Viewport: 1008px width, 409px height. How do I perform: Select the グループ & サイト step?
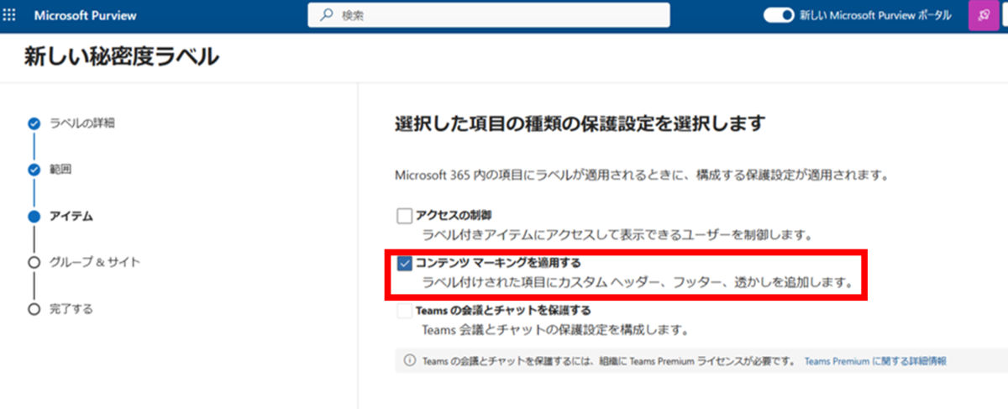[95, 262]
